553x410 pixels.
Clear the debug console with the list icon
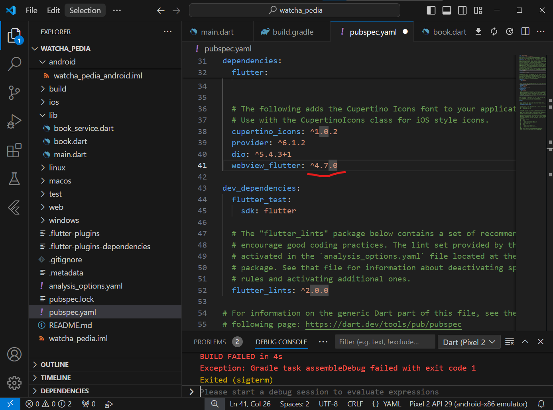[x=510, y=342]
